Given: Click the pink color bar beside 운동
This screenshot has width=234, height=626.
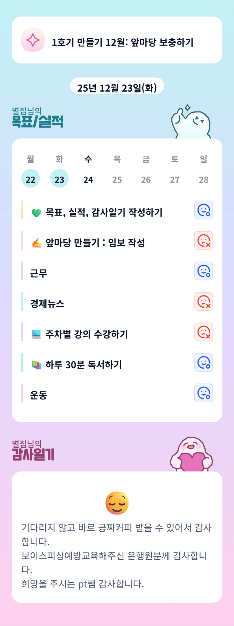Looking at the screenshot, I should [22, 393].
